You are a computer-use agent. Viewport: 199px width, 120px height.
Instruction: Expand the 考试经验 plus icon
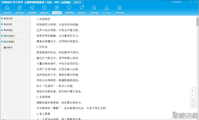pos(2,30)
